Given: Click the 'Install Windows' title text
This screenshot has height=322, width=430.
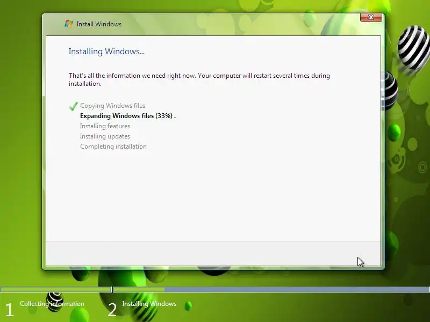Looking at the screenshot, I should tap(99, 24).
